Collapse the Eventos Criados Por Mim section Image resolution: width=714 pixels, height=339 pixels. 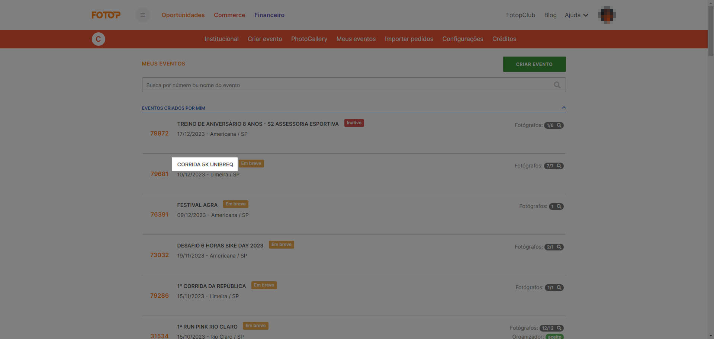point(563,108)
